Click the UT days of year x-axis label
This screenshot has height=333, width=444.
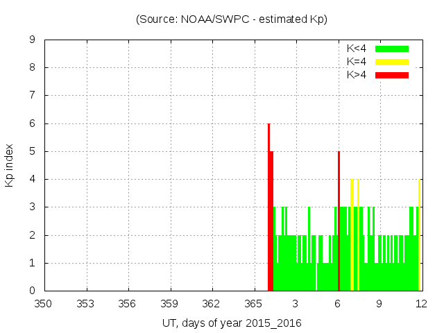point(232,323)
